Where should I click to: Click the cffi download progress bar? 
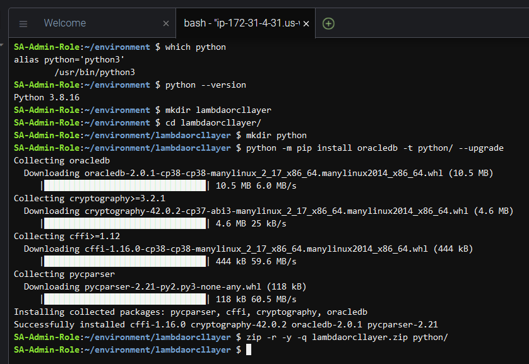(125, 261)
